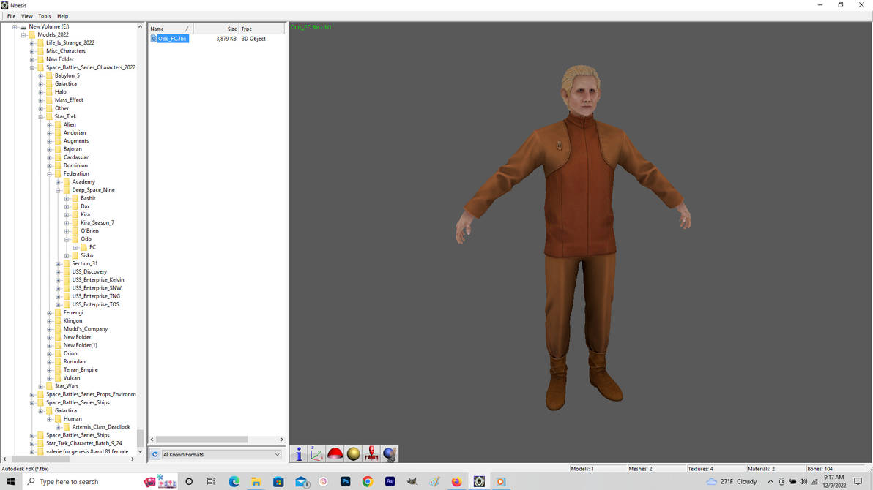The image size is (873, 490).
Task: Expand the Babylon_5 folder node
Action: pos(40,75)
